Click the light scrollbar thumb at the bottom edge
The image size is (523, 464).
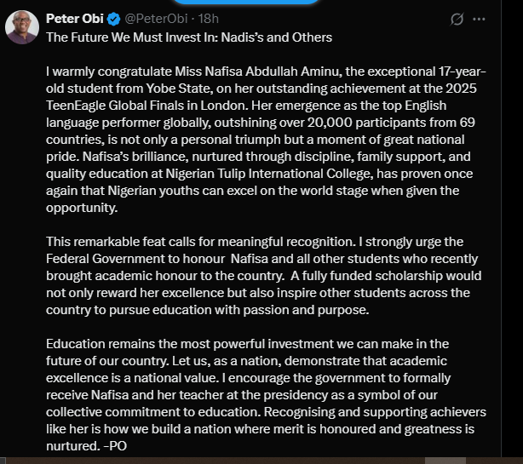445,461
